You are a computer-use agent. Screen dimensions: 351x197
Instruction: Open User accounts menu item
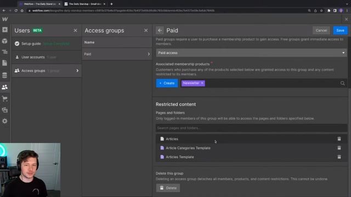tap(47, 57)
